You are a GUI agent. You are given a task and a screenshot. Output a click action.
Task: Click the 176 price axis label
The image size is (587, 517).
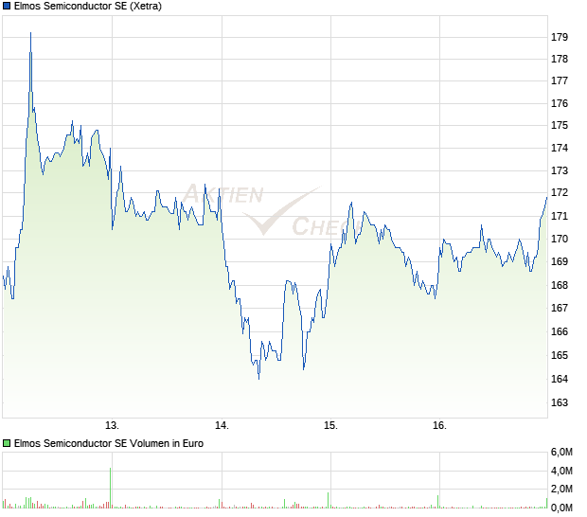[560, 103]
